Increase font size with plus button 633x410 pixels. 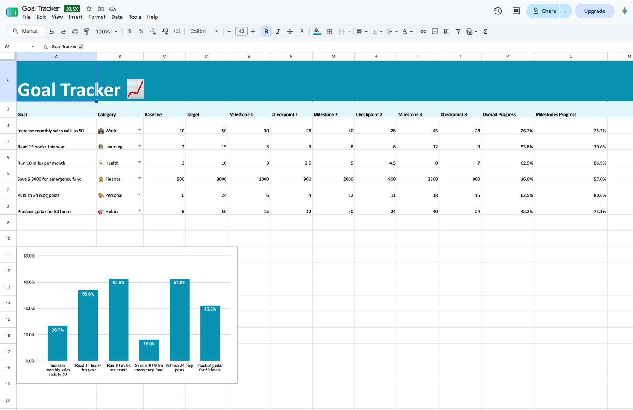click(253, 32)
